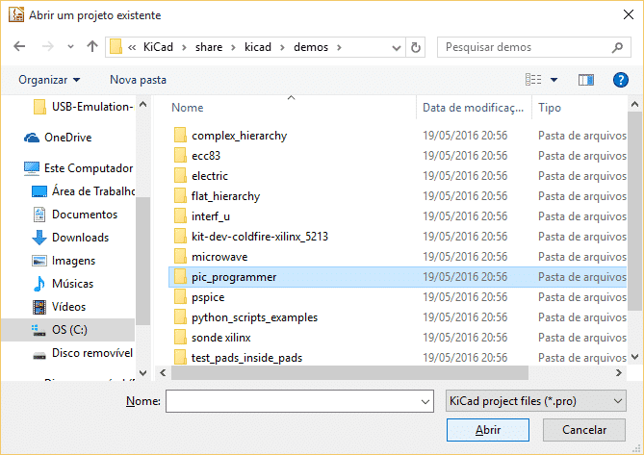Open recent locations dropdown chevron

[70, 47]
